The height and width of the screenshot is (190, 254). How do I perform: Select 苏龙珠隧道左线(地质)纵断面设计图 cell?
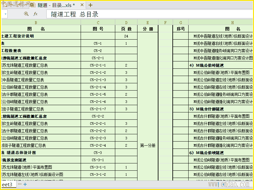click(41, 174)
